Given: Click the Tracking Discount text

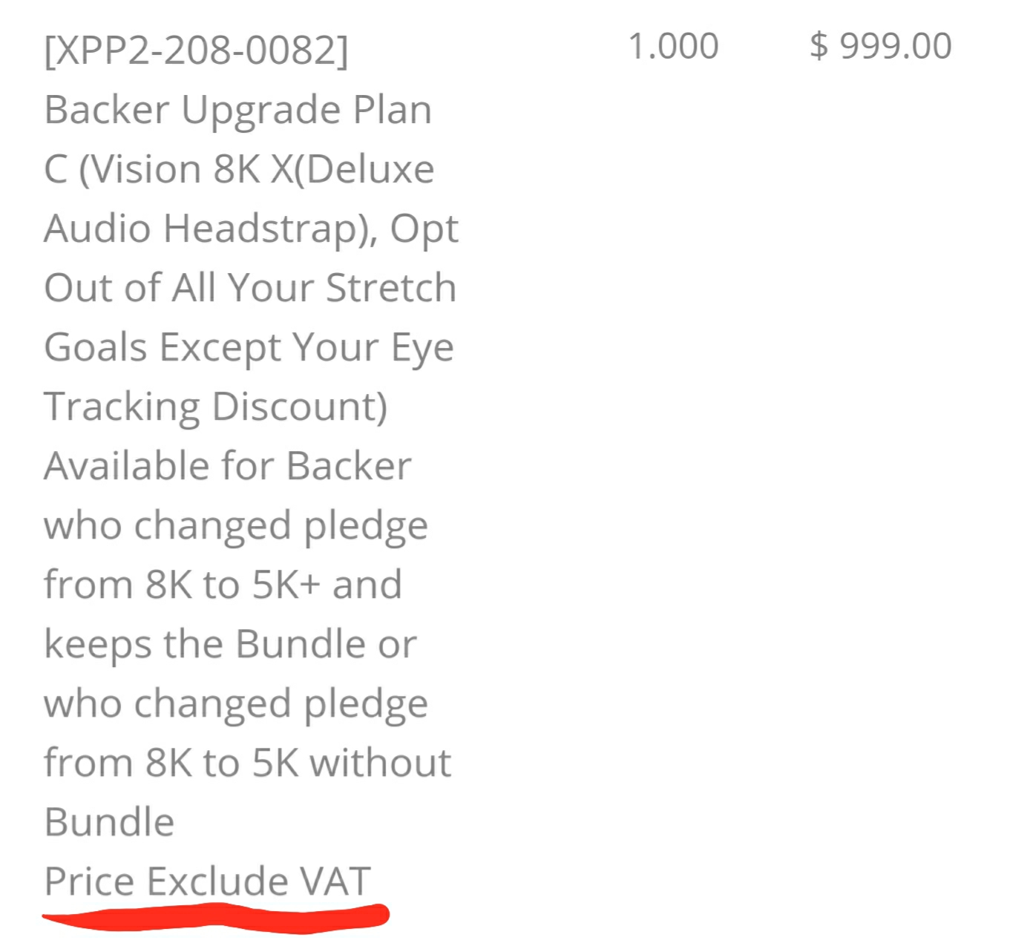Looking at the screenshot, I should click(x=215, y=407).
